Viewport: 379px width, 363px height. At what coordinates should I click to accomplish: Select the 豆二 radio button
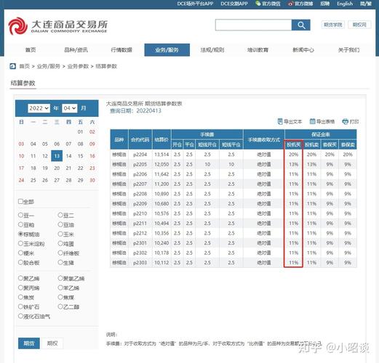pyautogui.click(x=60, y=215)
